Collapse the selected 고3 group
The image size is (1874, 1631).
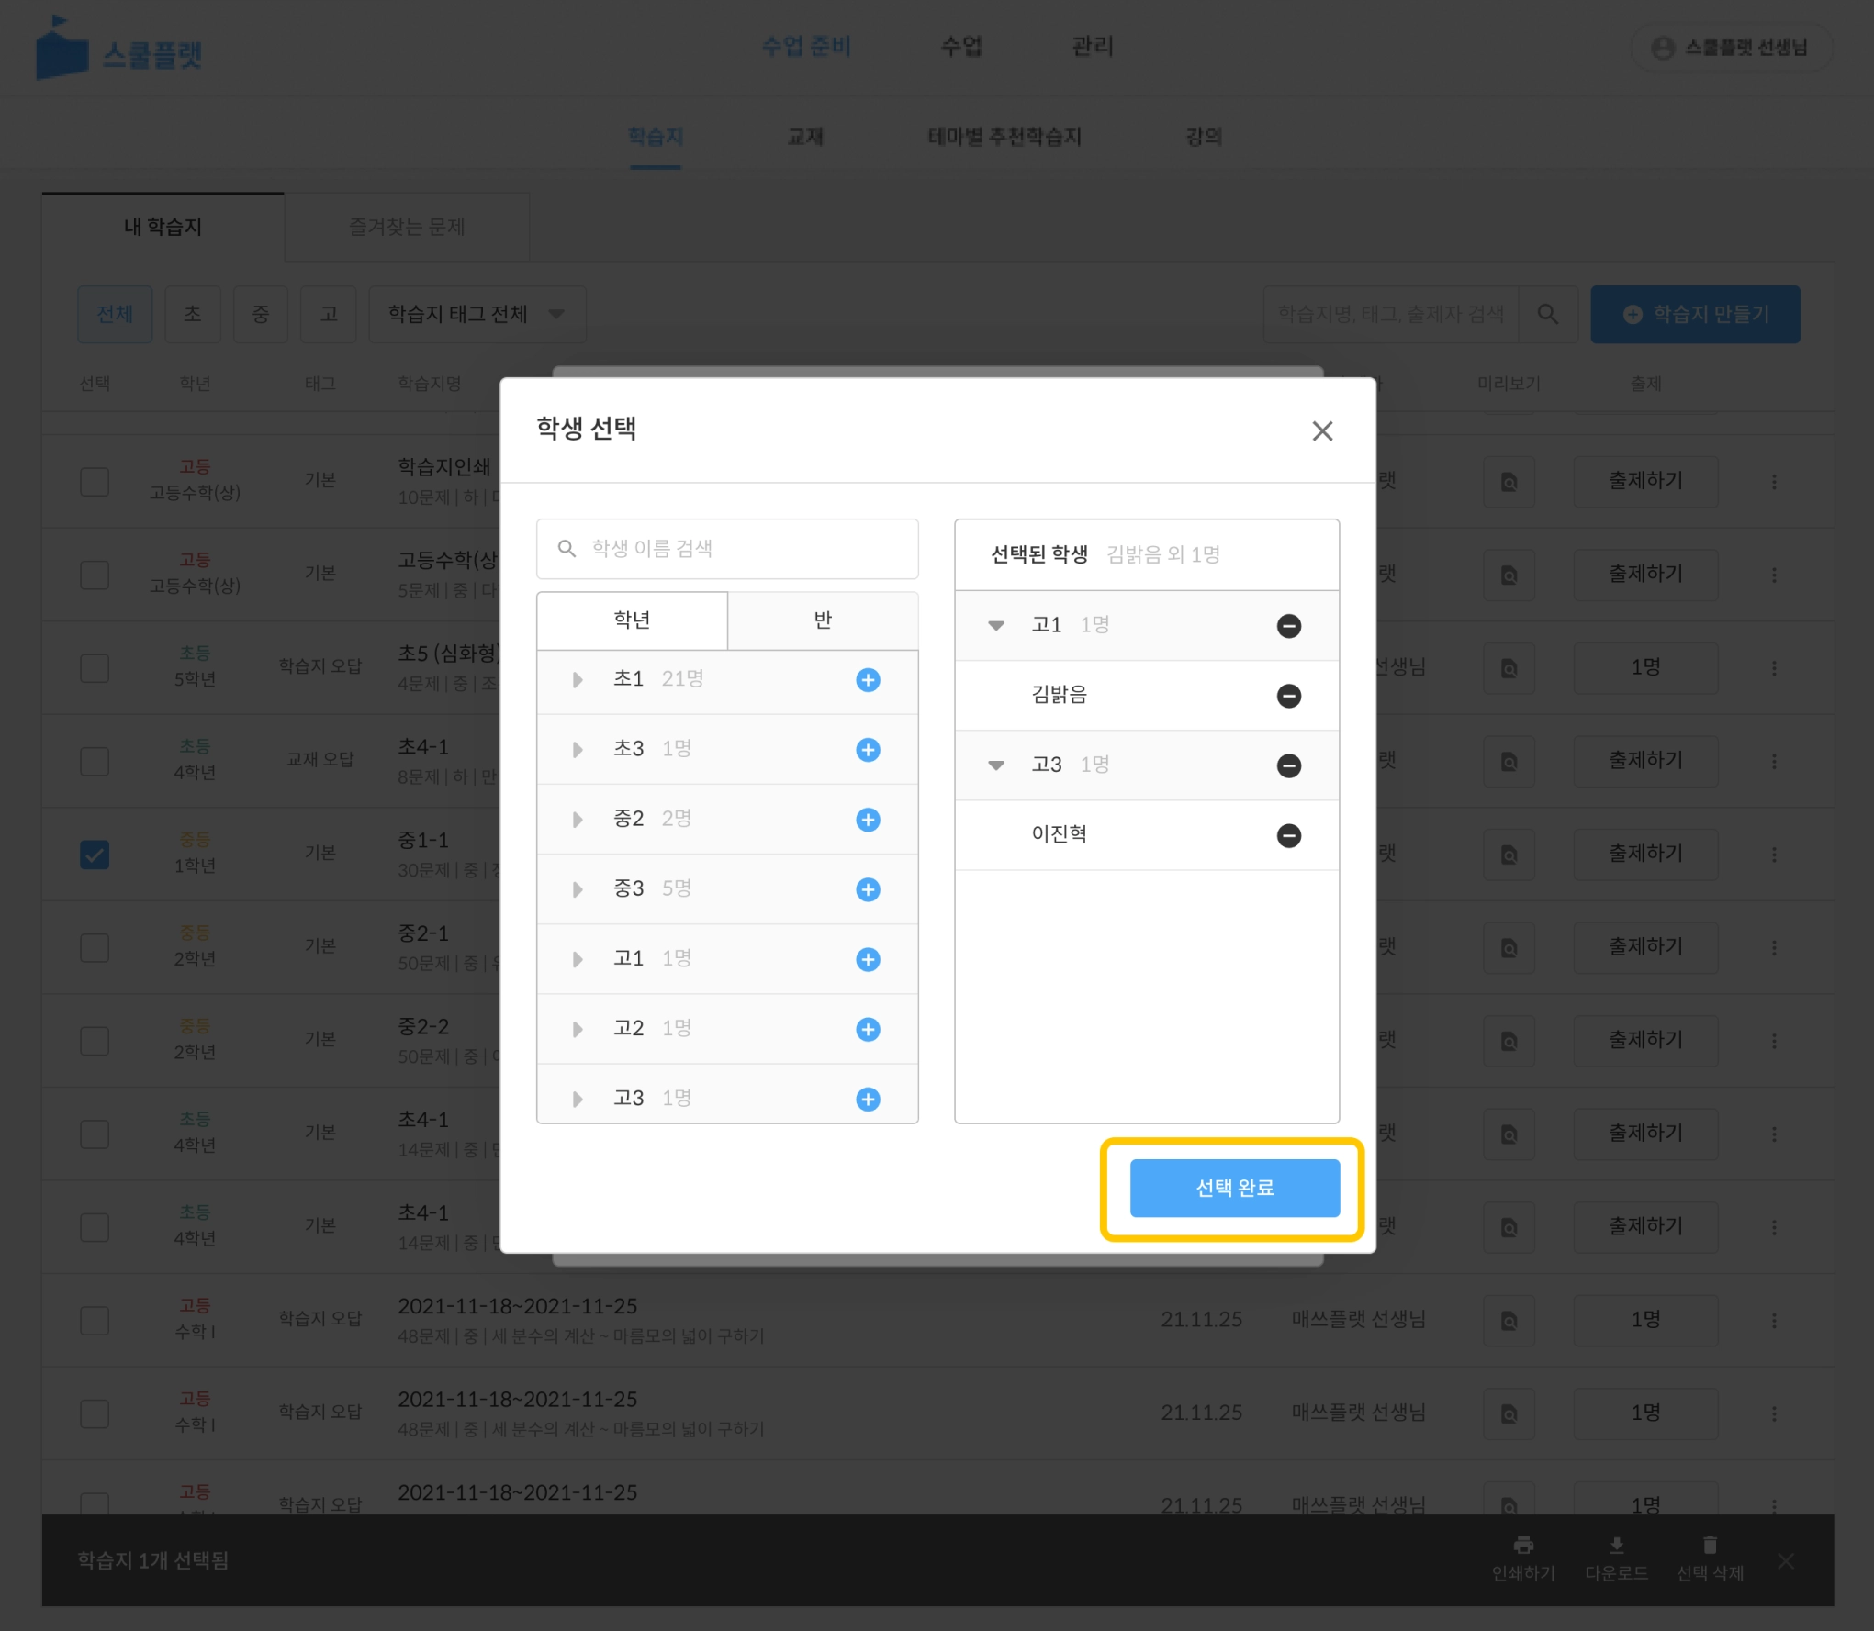pos(996,765)
